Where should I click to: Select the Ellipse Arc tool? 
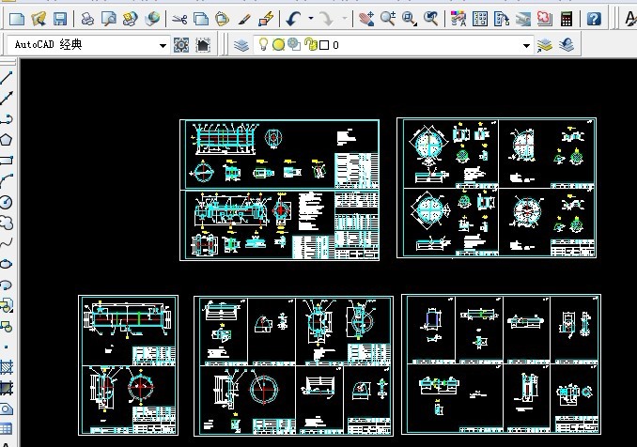6,285
